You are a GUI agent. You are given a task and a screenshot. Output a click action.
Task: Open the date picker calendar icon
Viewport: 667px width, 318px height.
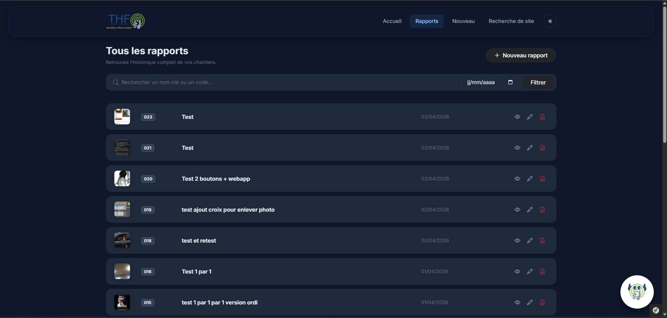pos(510,82)
